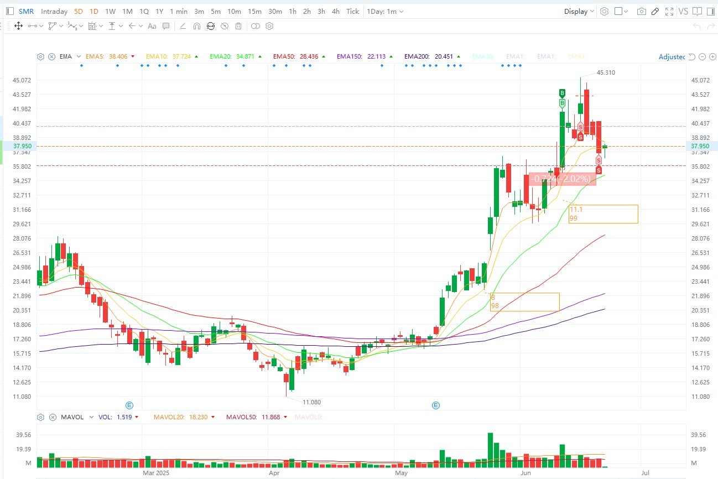Click the -0.724(-2.02%) change label

pyautogui.click(x=563, y=179)
